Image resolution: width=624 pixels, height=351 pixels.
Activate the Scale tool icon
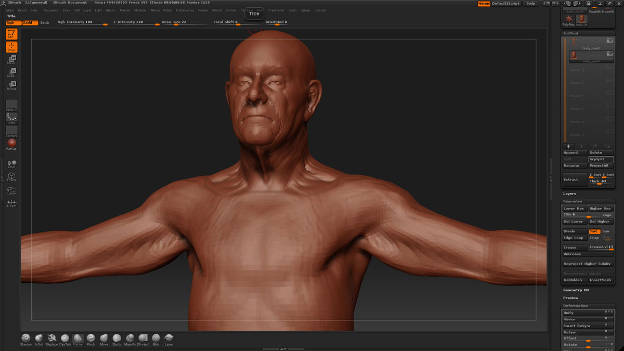coord(11,73)
